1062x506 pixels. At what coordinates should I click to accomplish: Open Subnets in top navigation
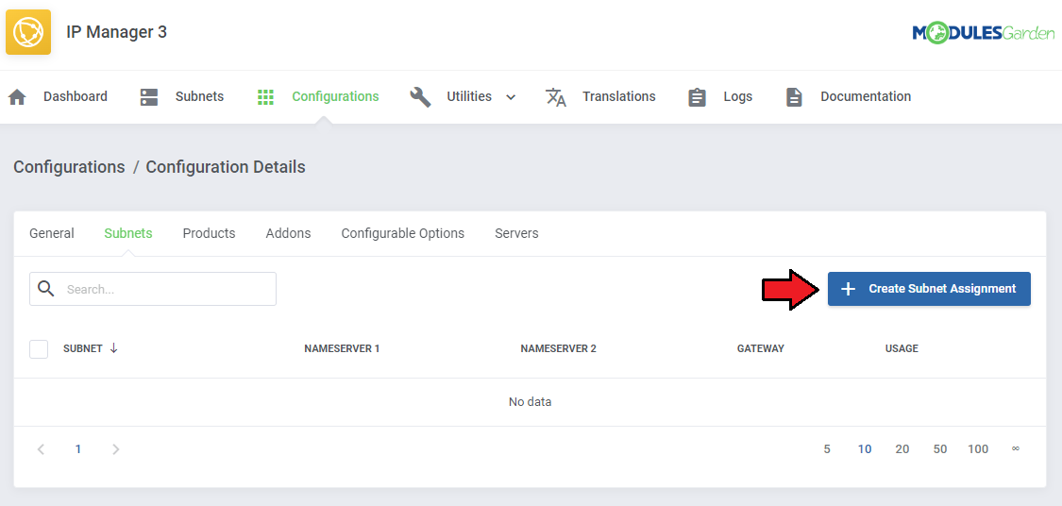(x=199, y=96)
